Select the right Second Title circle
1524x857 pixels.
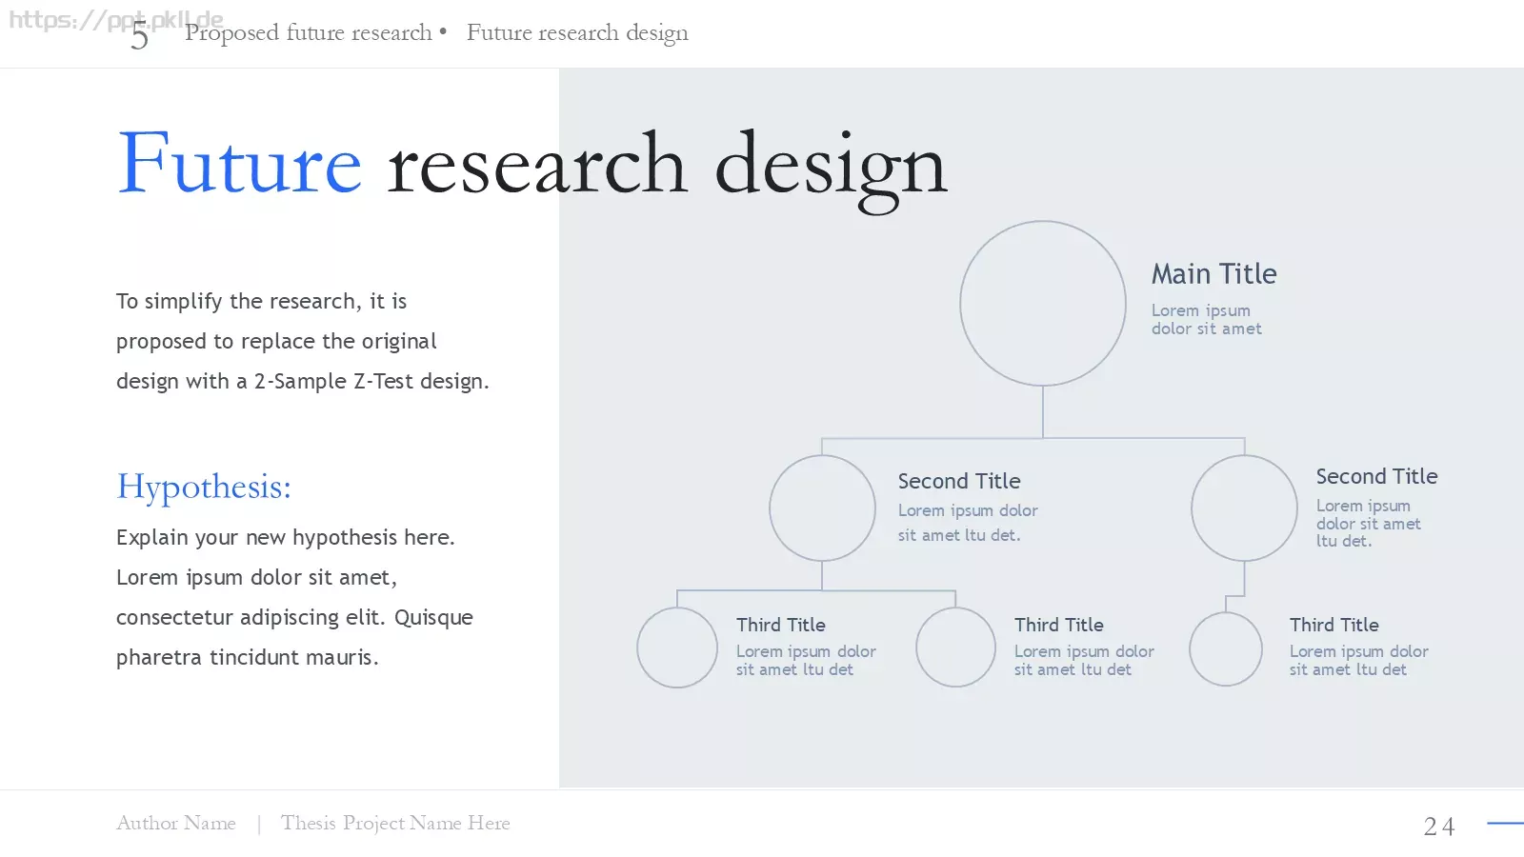(x=1244, y=508)
